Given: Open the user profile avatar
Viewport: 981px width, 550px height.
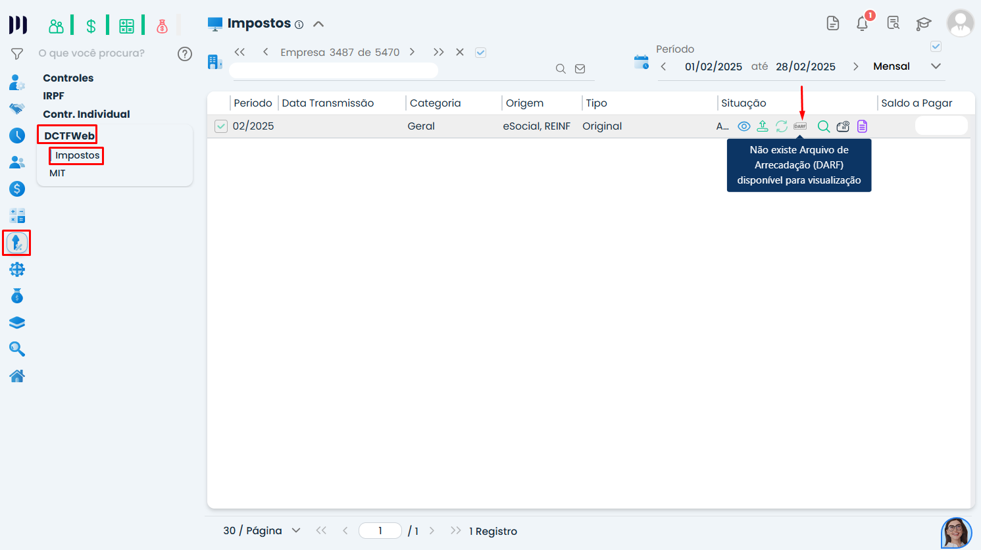Looking at the screenshot, I should coord(961,23).
